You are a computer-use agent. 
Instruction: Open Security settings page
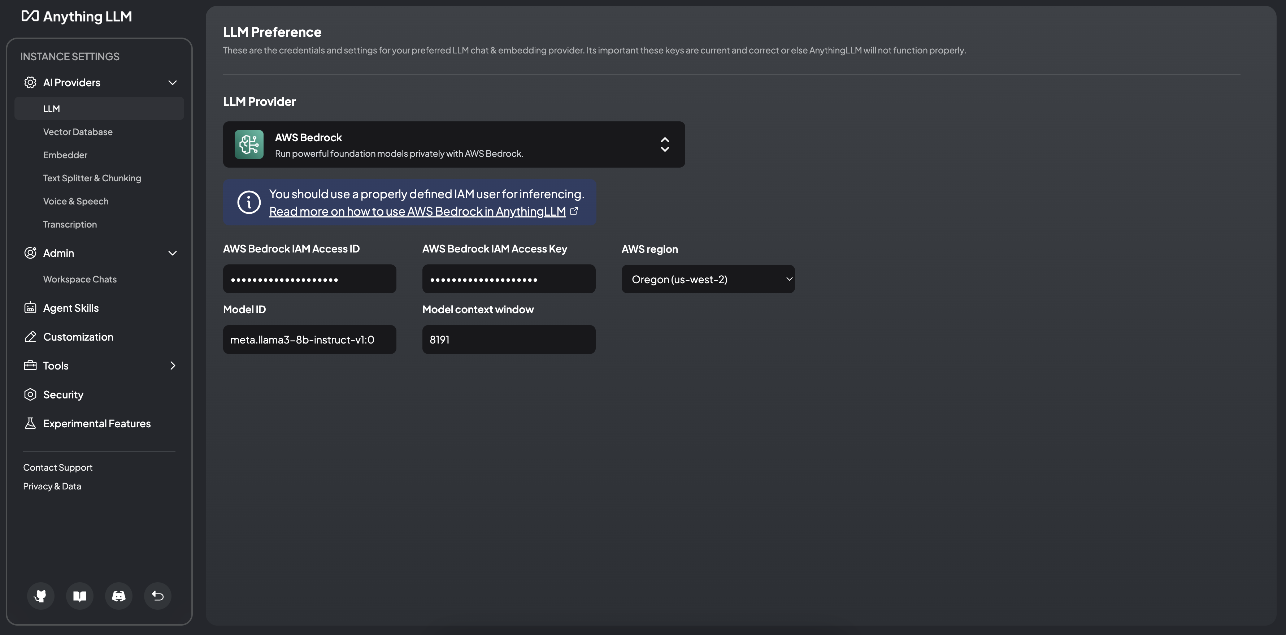click(64, 395)
